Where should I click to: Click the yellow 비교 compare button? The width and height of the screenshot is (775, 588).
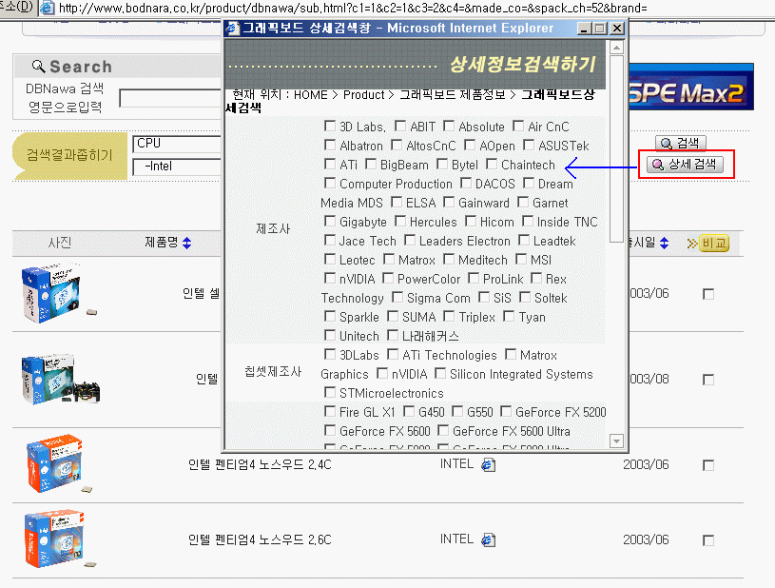[714, 243]
